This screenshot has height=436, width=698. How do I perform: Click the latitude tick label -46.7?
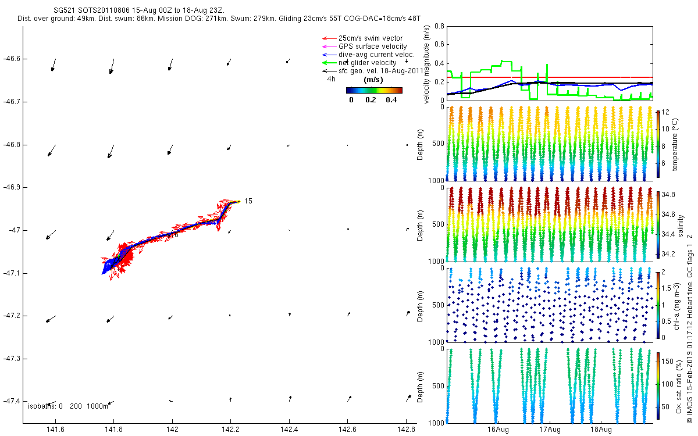pos(10,102)
